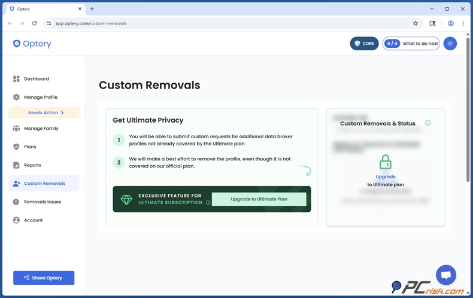Click the Manage Profile gear icon

click(16, 97)
